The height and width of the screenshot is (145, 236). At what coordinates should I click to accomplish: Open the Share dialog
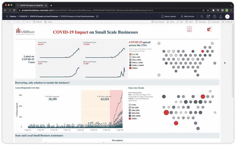click(189, 22)
